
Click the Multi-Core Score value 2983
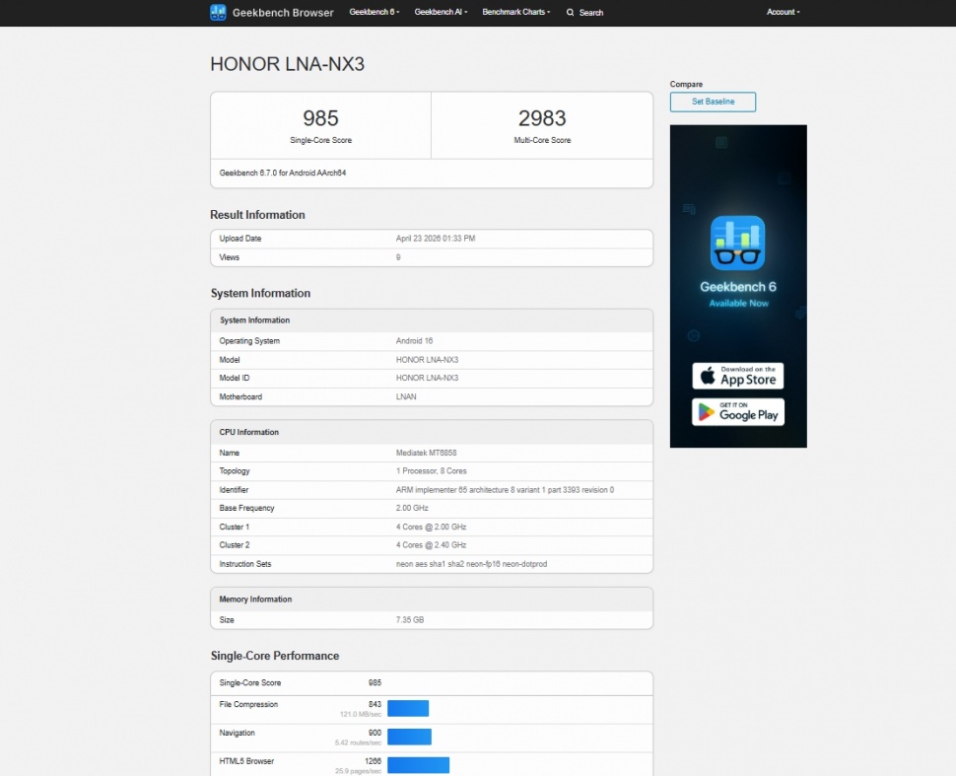[x=541, y=117]
